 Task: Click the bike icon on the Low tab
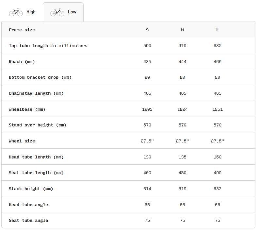[57, 12]
